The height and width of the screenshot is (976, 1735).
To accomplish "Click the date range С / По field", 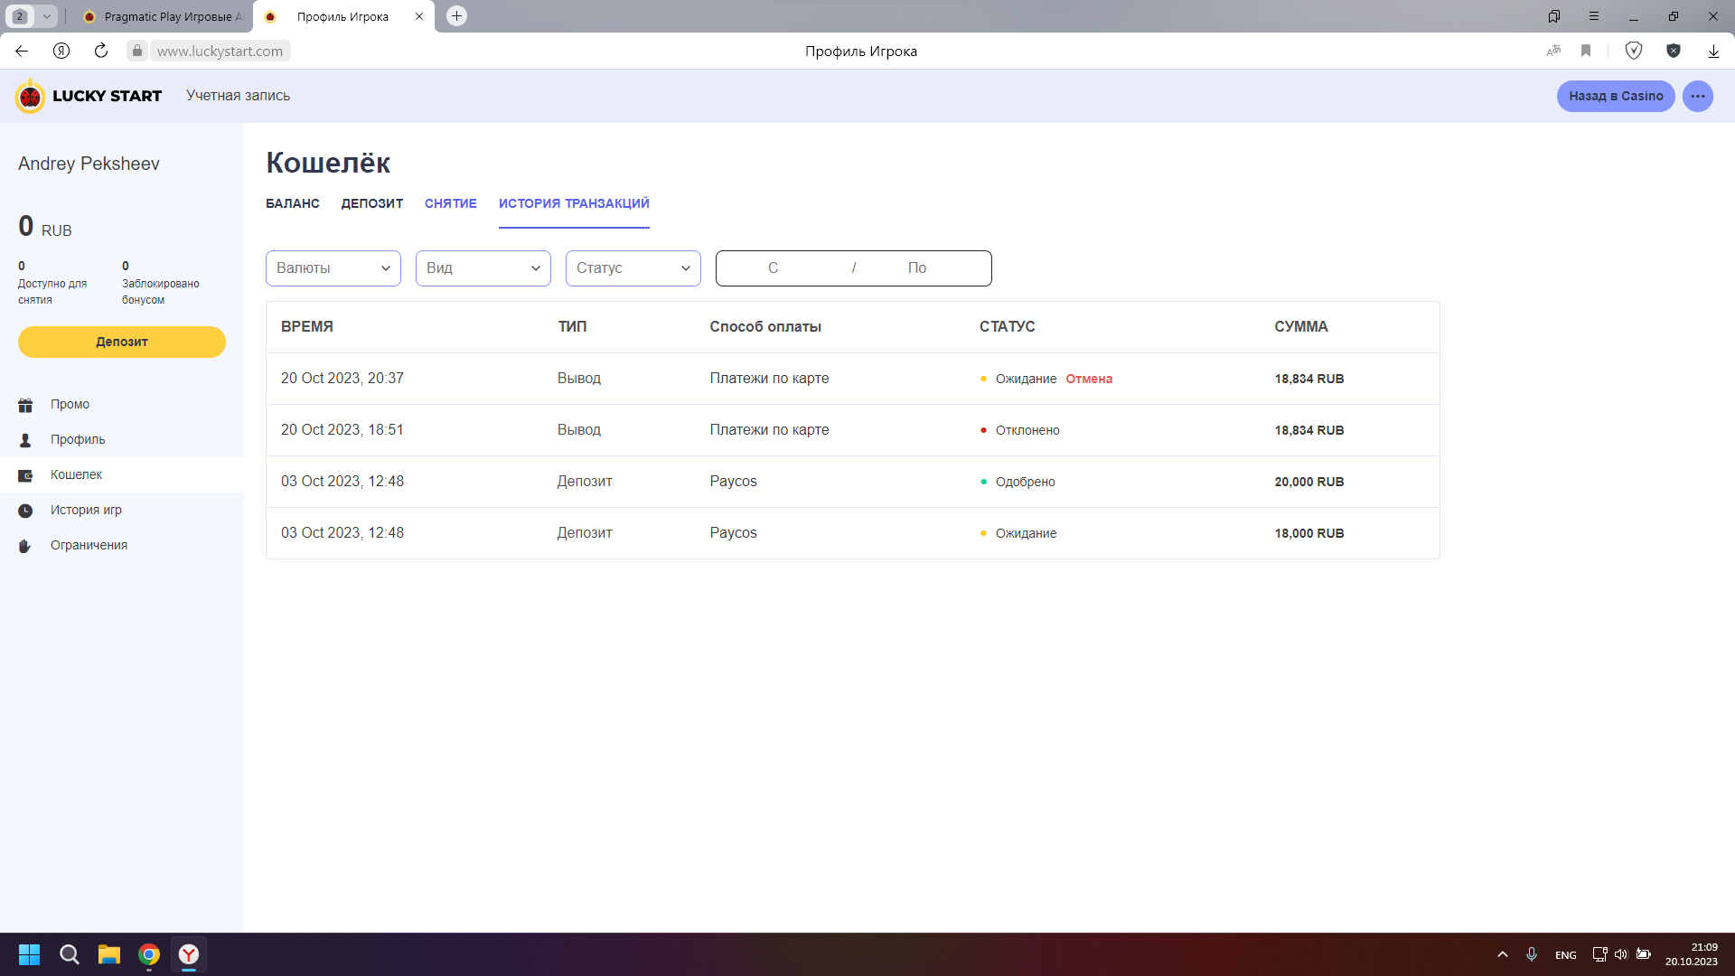I will [x=853, y=268].
